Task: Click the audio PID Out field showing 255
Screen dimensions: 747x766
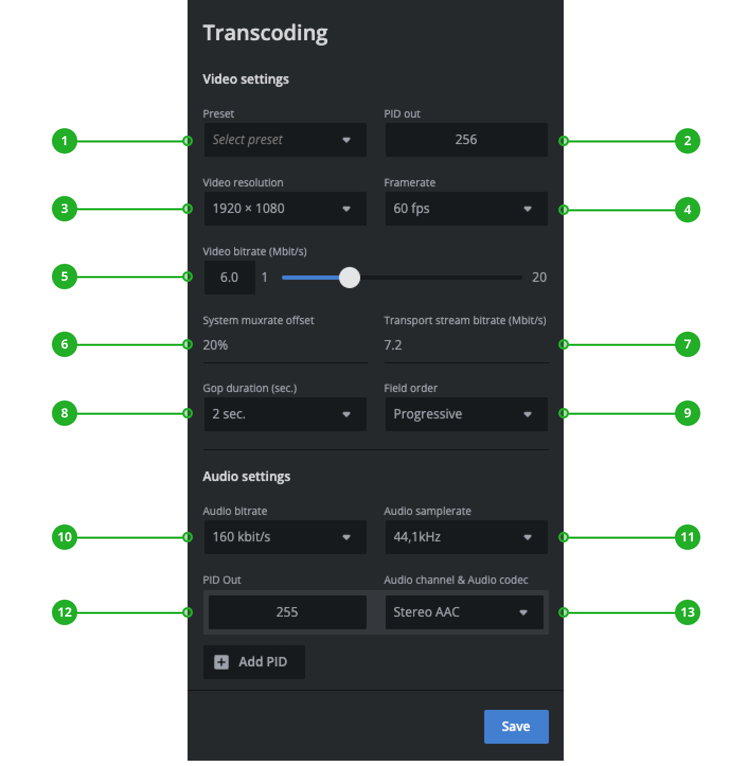Action: tap(287, 612)
